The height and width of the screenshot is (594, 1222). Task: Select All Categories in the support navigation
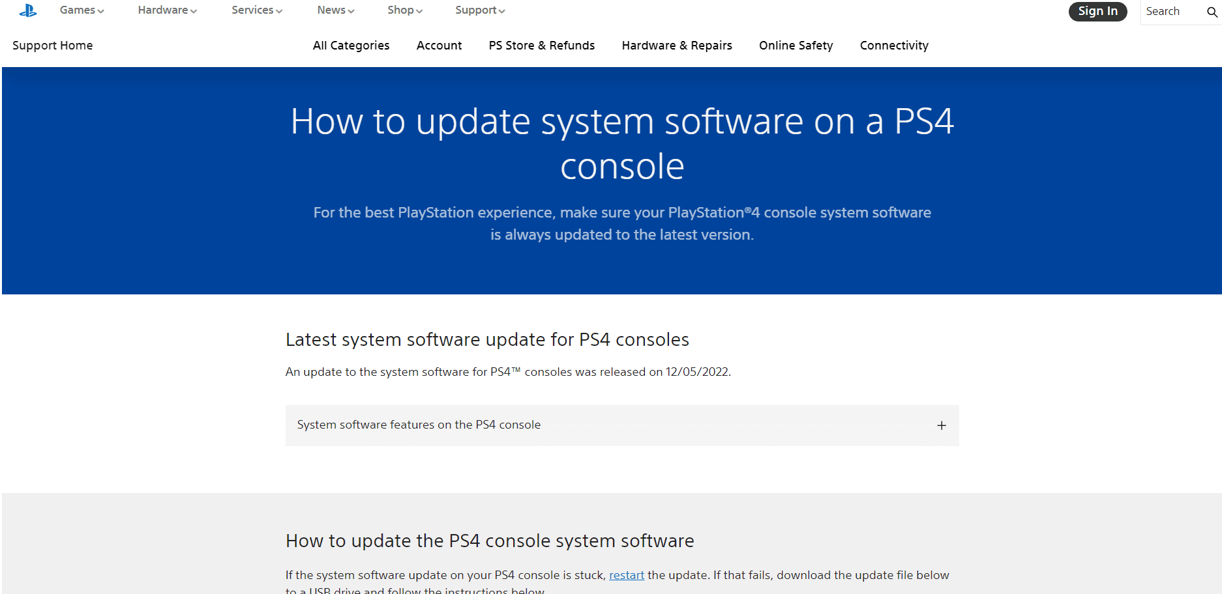click(351, 45)
